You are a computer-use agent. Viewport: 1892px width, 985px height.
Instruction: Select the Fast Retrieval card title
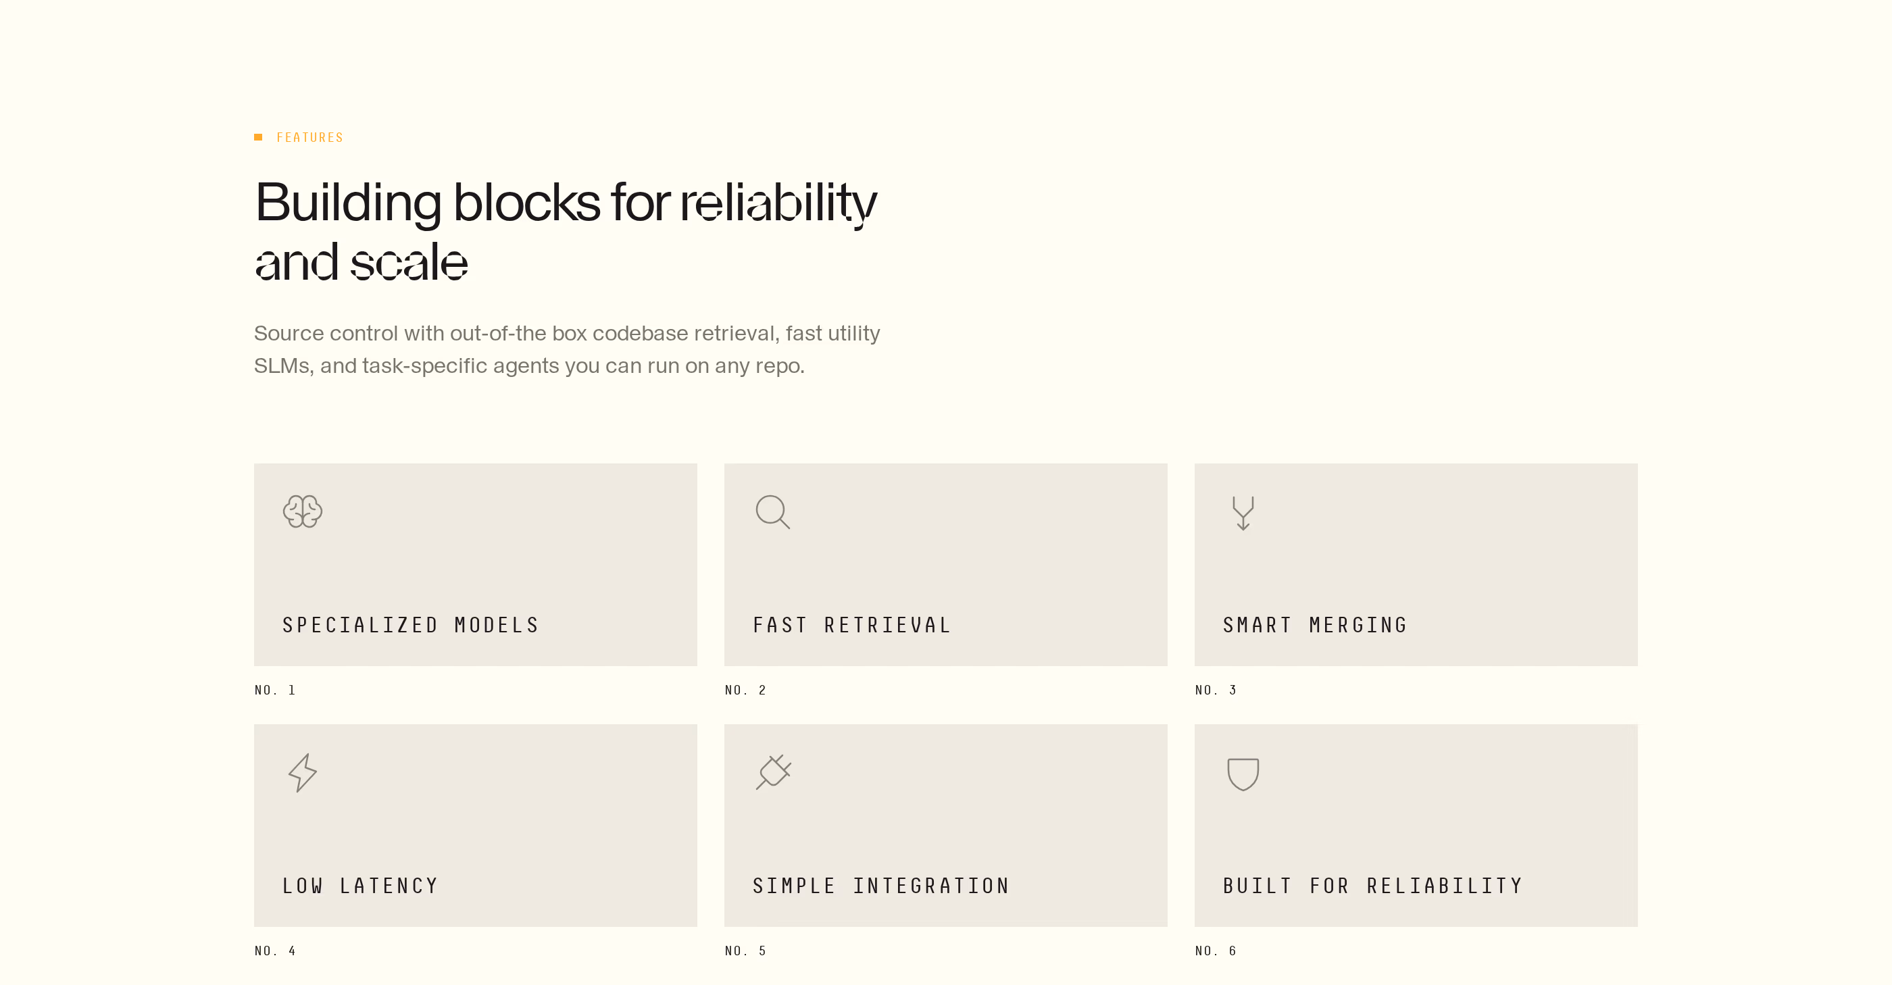tap(852, 625)
